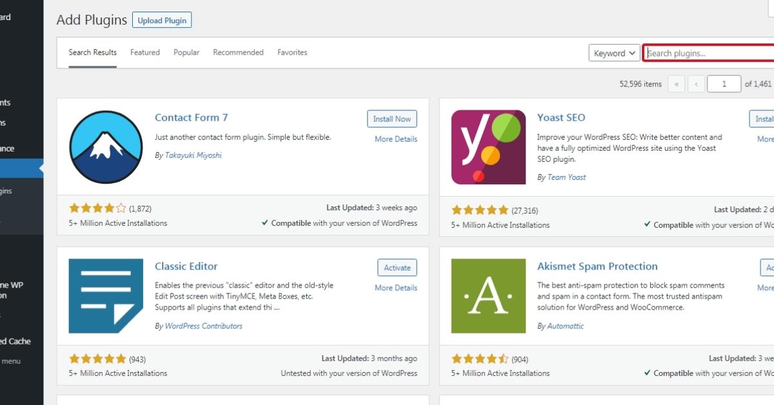Click the star rating of Yoast SEO

[480, 210]
